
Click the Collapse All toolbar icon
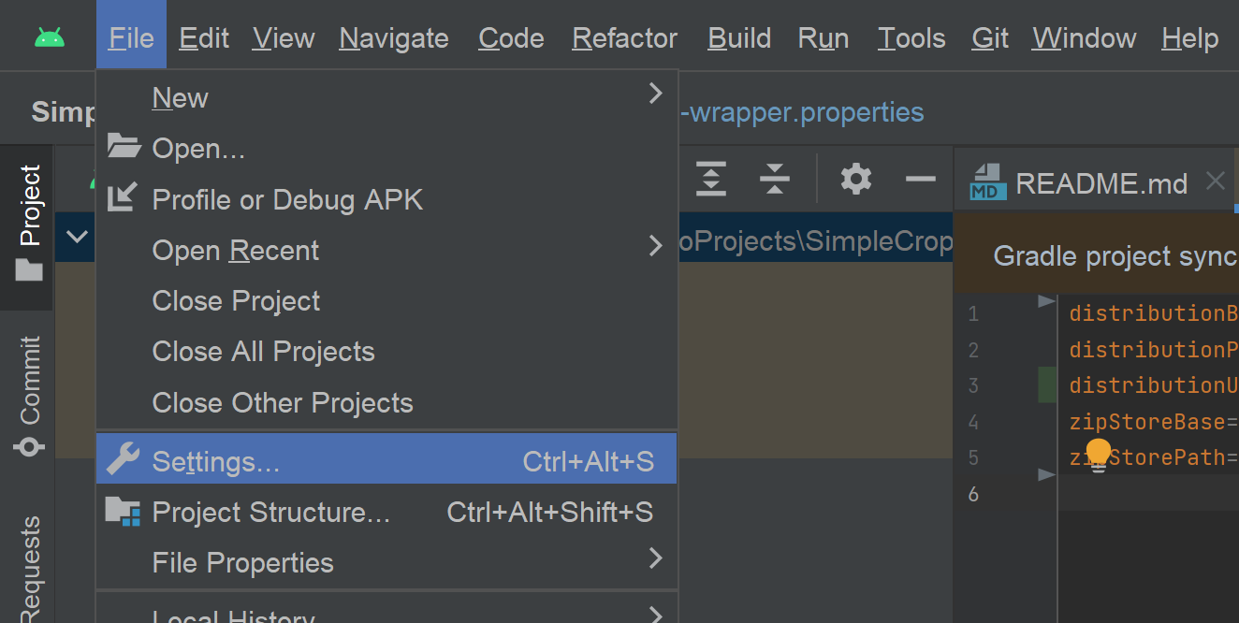tap(774, 178)
